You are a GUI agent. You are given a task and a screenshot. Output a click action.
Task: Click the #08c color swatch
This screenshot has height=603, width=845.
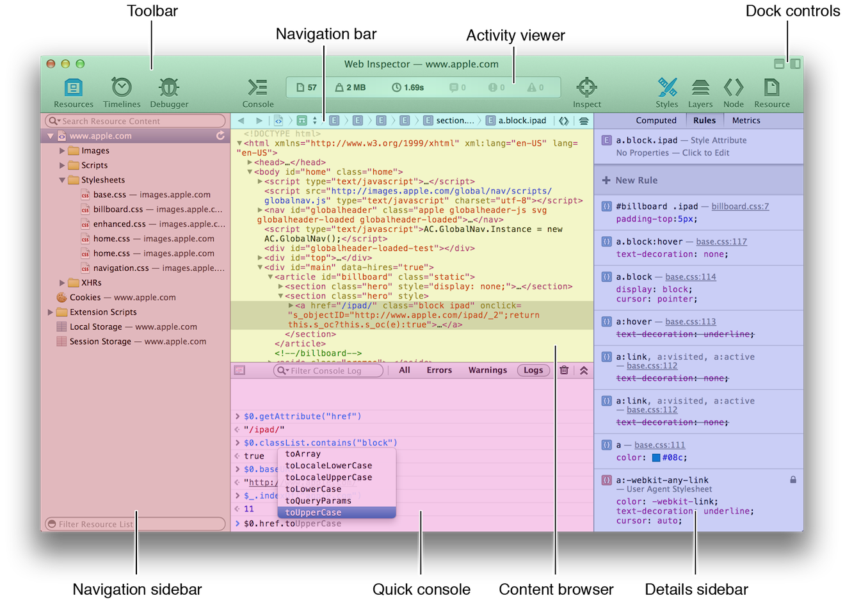[x=656, y=458]
